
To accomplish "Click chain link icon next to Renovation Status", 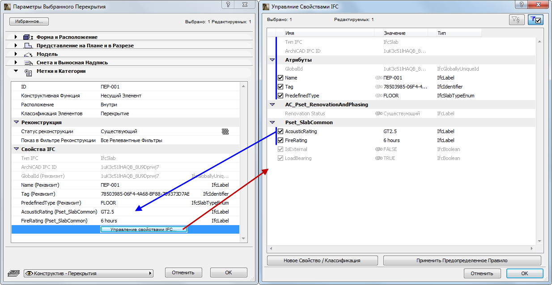I will point(379,113).
